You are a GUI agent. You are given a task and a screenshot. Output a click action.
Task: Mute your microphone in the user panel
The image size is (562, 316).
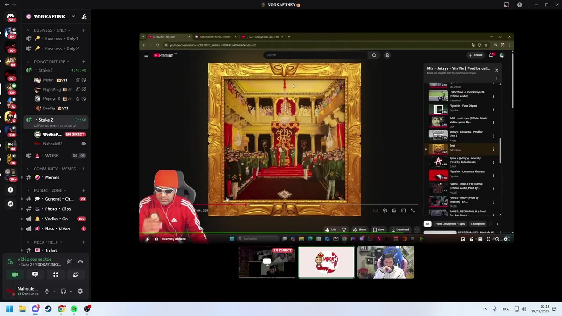coord(47,291)
